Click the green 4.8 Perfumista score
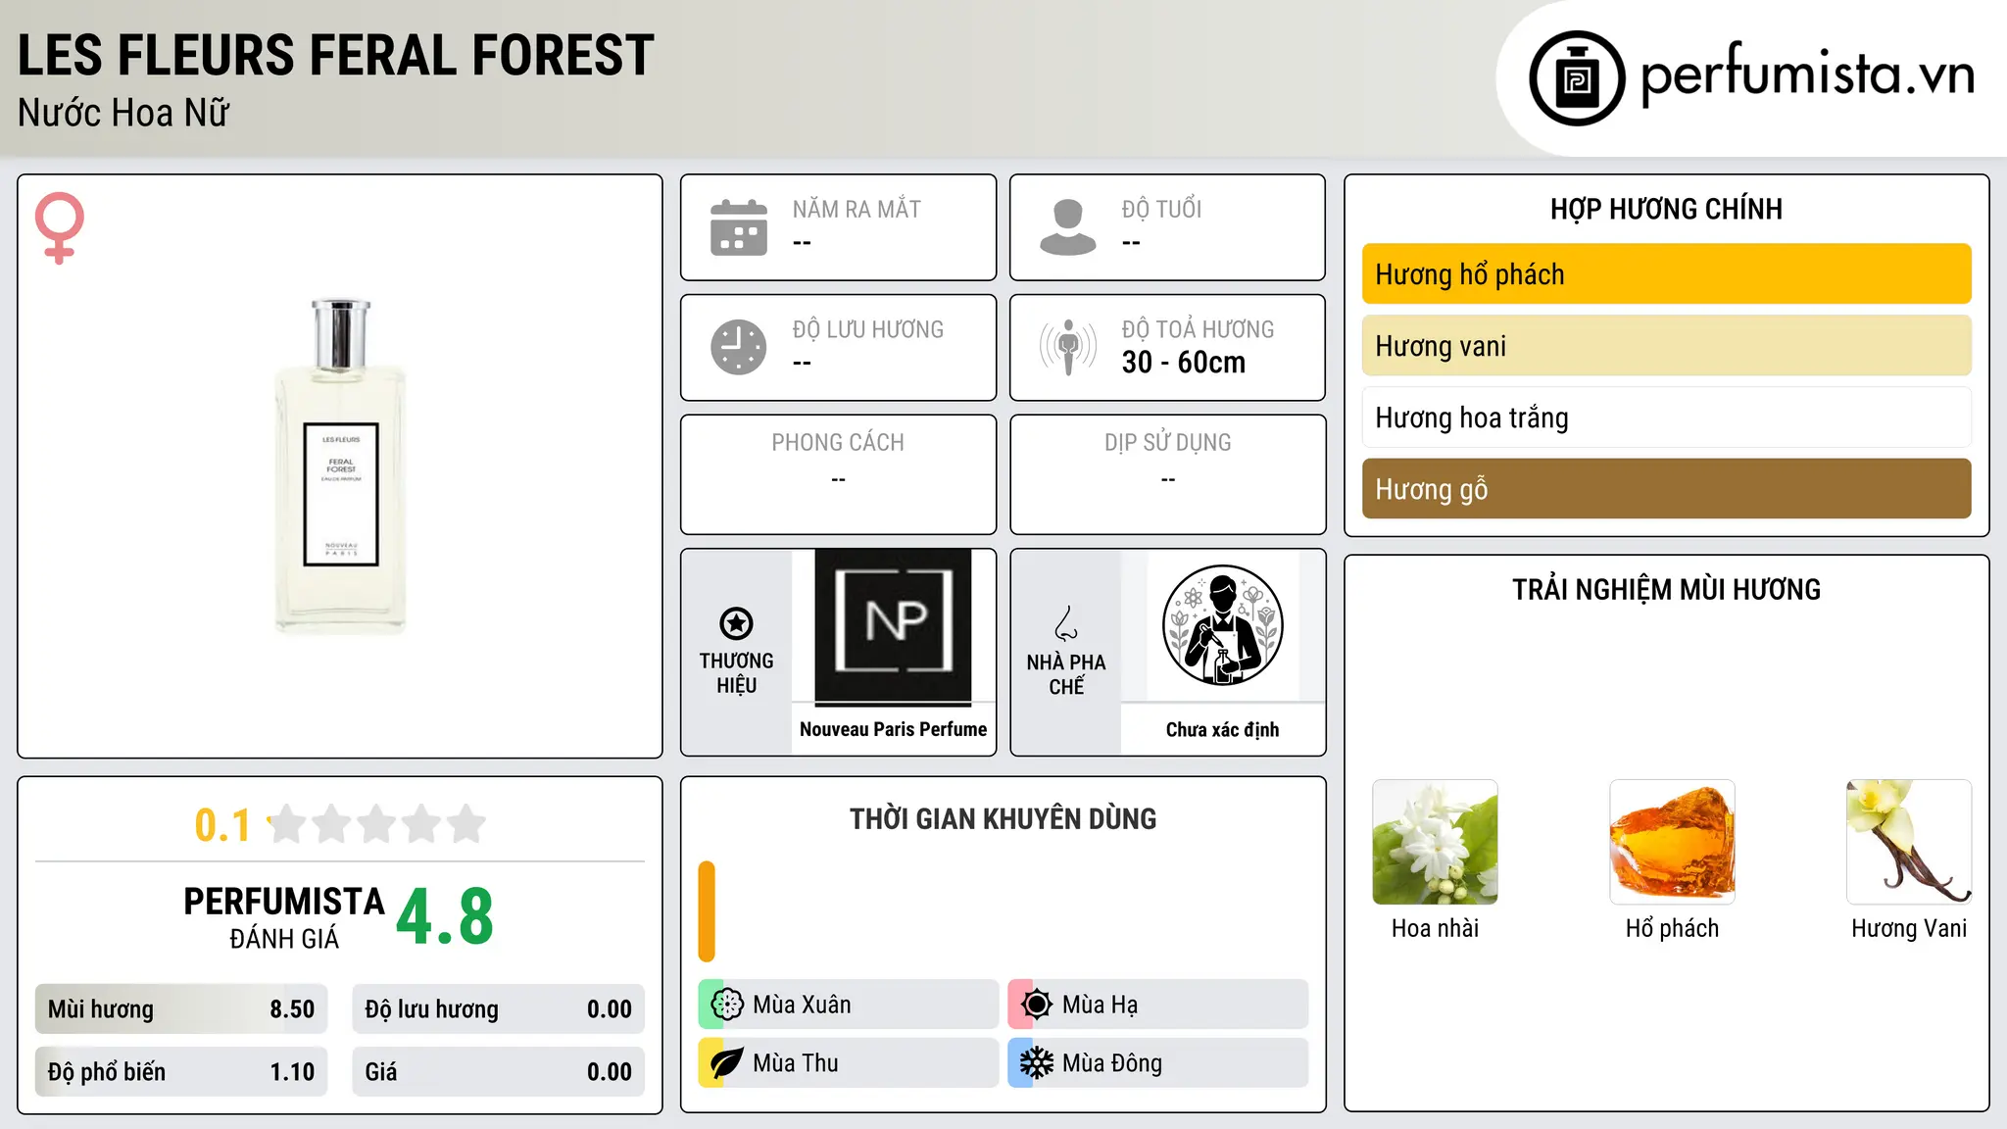The image size is (2007, 1129). coord(445,917)
